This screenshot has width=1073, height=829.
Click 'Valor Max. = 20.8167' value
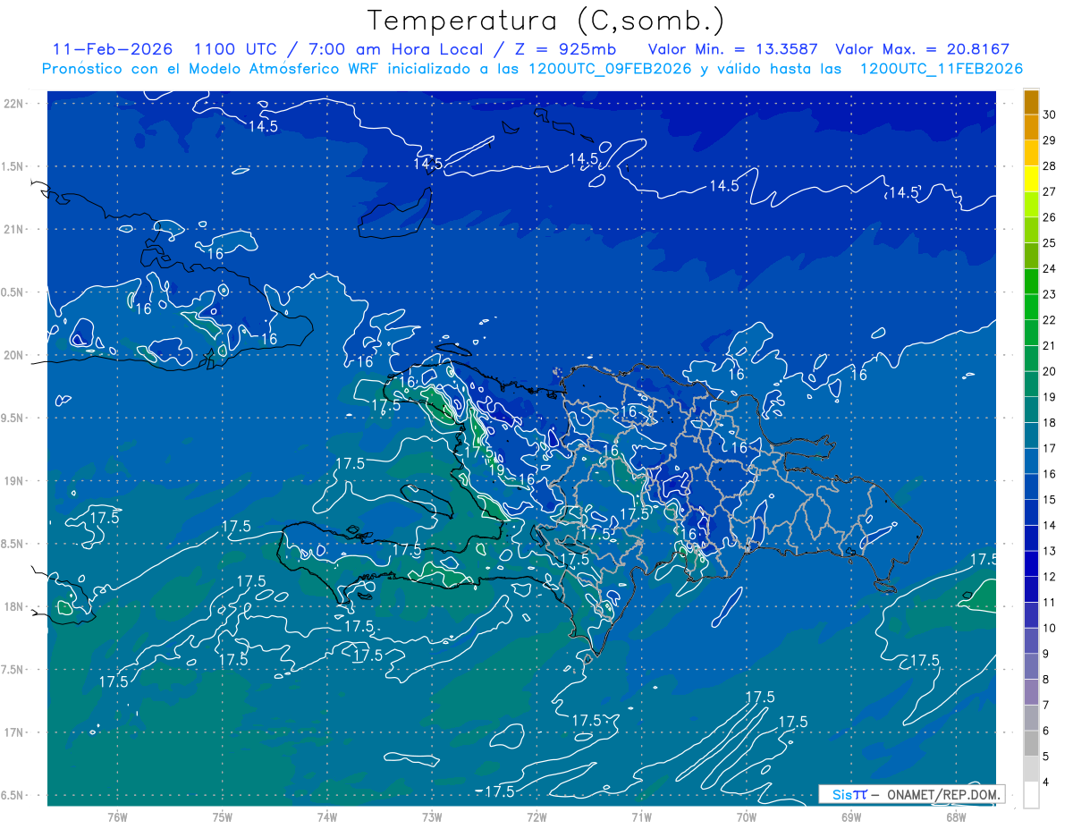921,49
